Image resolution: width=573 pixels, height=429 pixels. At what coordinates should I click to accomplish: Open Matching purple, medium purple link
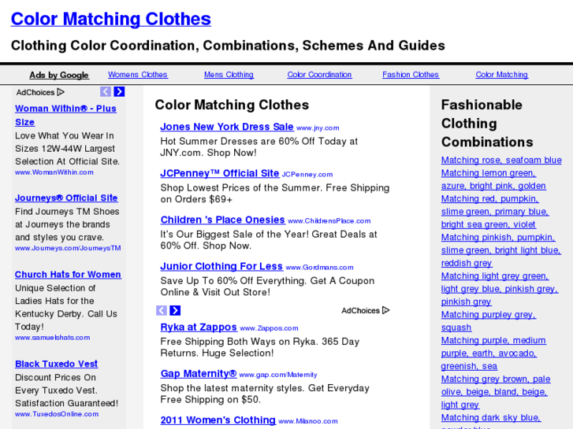(493, 353)
